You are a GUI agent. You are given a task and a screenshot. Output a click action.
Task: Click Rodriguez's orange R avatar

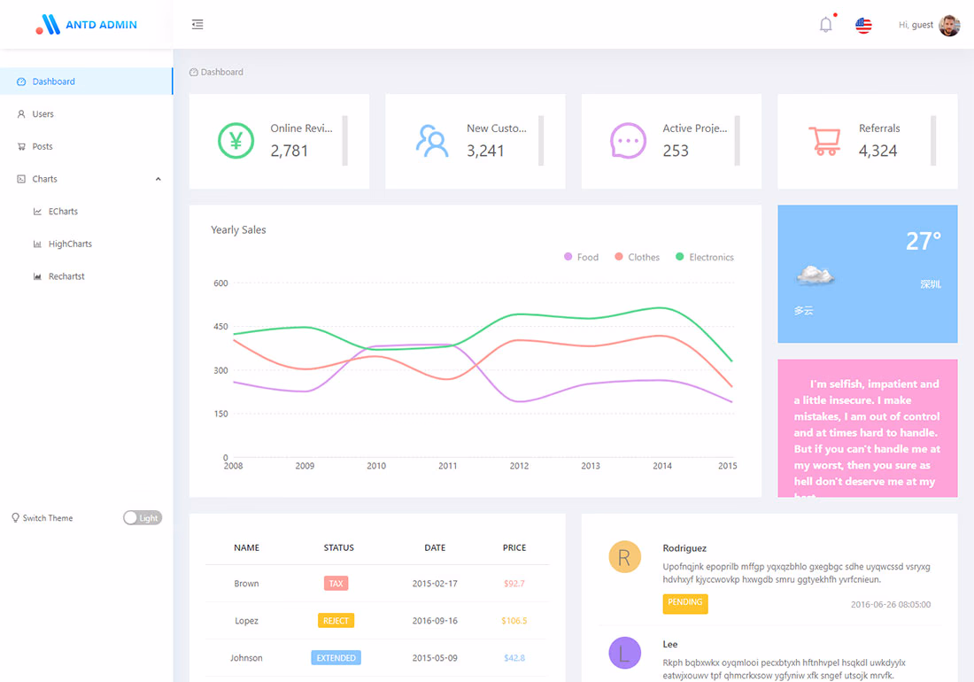624,556
